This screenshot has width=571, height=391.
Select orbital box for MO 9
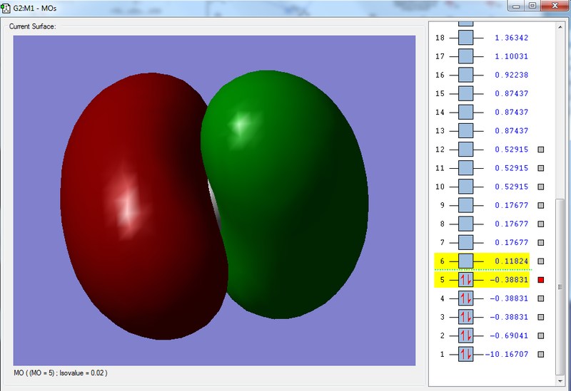click(x=466, y=205)
